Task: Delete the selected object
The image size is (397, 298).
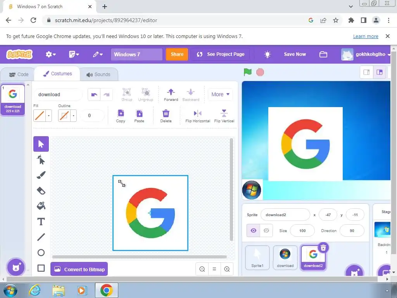Action: click(x=166, y=116)
